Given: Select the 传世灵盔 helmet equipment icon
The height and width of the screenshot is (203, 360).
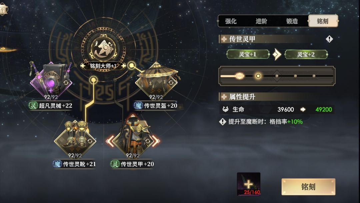Looking at the screenshot, I should click(156, 80).
